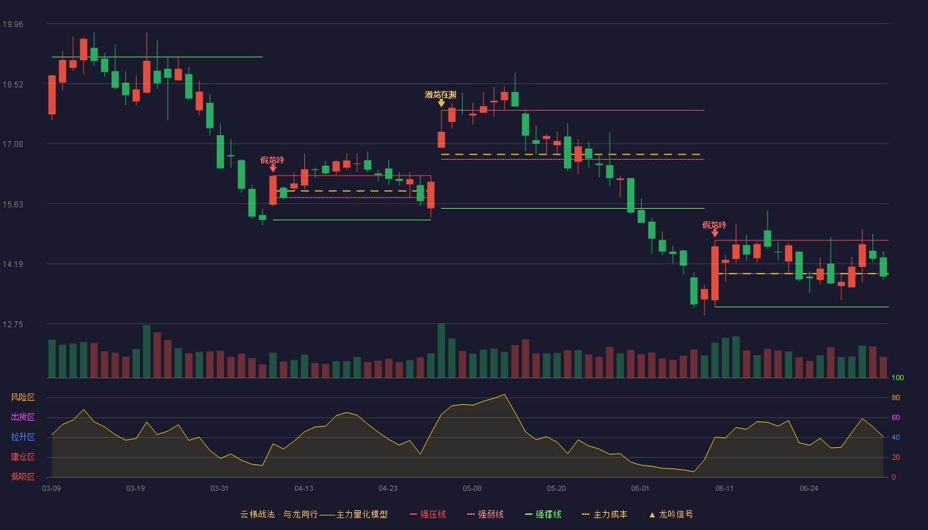Click the 04-13 date label
928x530 pixels.
pyautogui.click(x=304, y=488)
